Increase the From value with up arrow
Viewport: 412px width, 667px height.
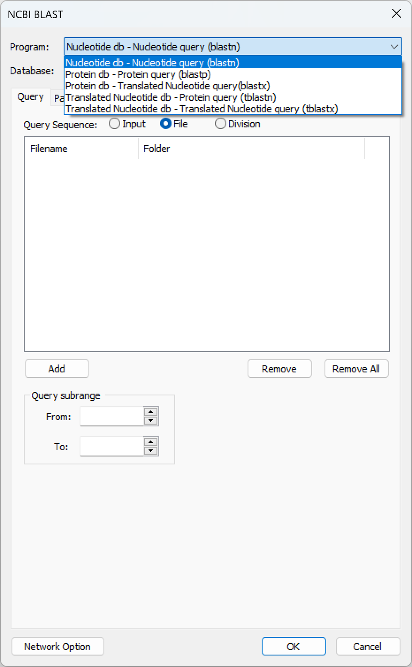[x=151, y=412]
